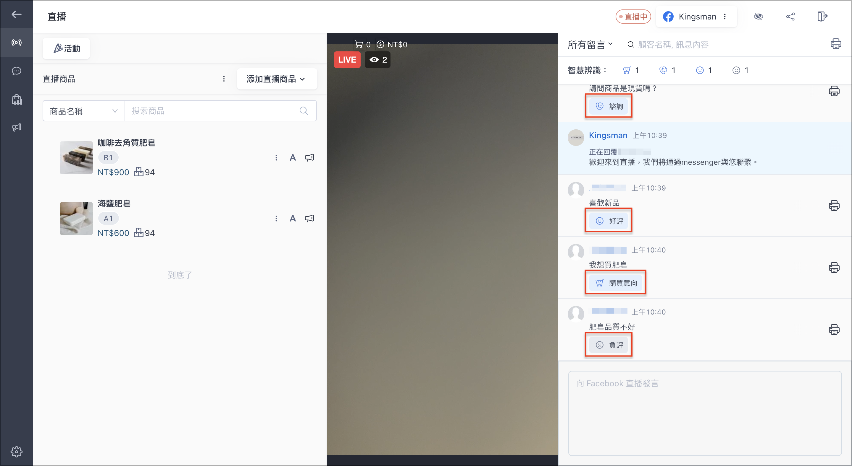Announce 咖啡去角質肥皂 with megaphone icon
This screenshot has height=466, width=852.
click(x=309, y=157)
